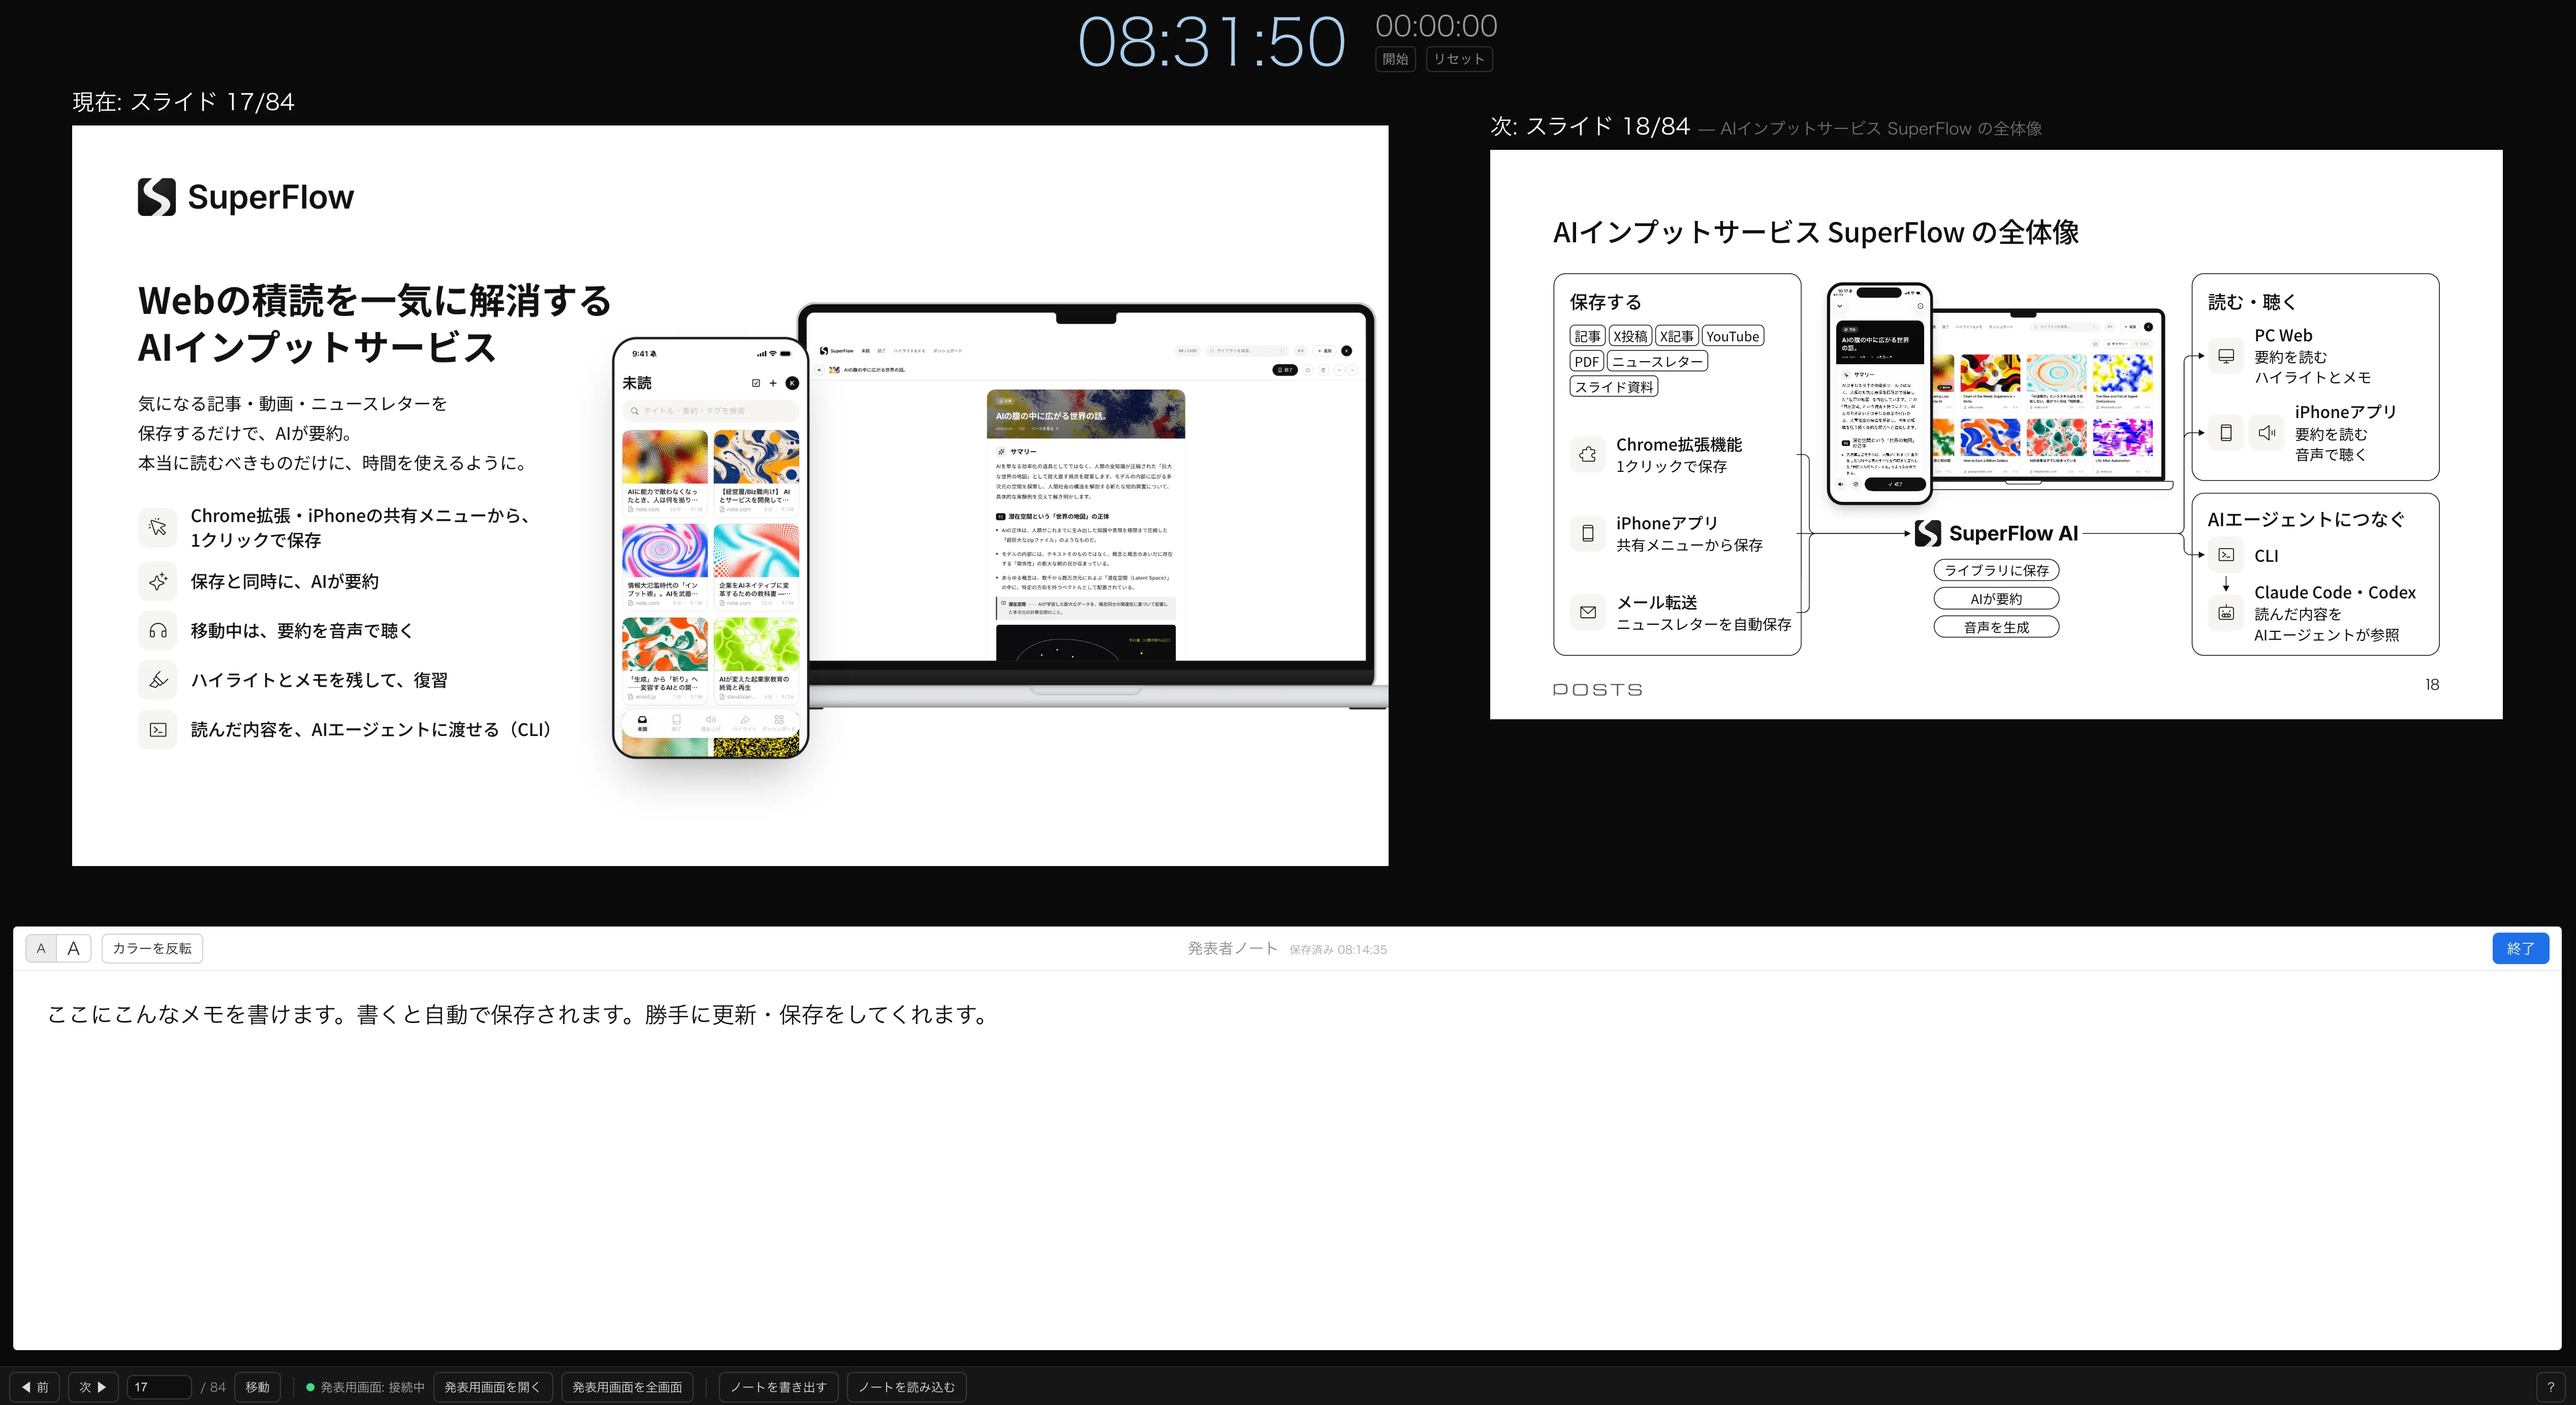Image resolution: width=2576 pixels, height=1405 pixels.
Task: Click the headphones icon beside 移動中は、要約を音声で聴く
Action: click(158, 631)
